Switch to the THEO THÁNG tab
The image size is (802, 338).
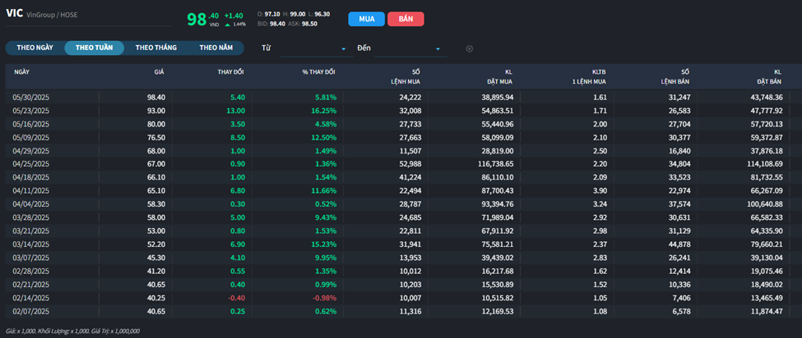coord(156,48)
